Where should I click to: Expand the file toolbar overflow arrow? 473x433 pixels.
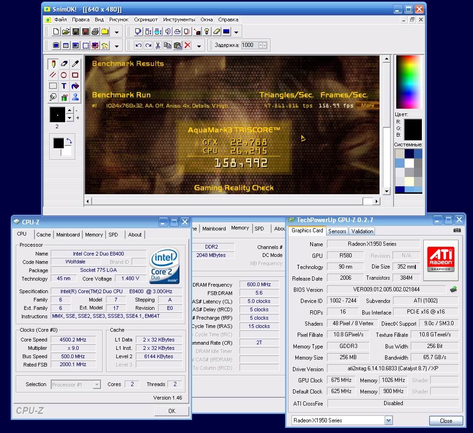[x=117, y=32]
